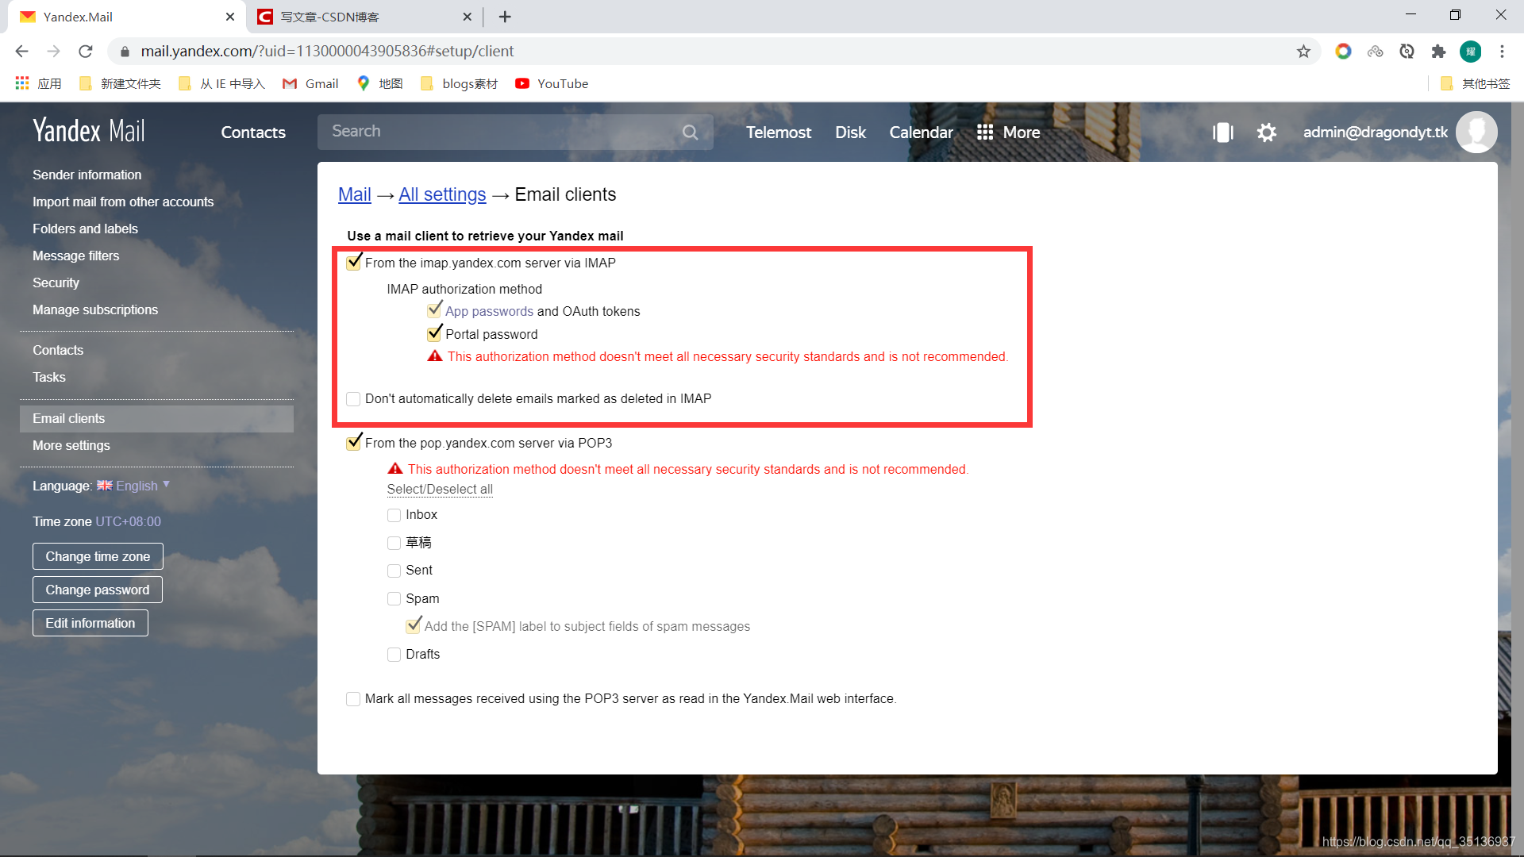Screen dimensions: 1524x857
Task: Select Security sidebar menu item
Action: tap(56, 282)
